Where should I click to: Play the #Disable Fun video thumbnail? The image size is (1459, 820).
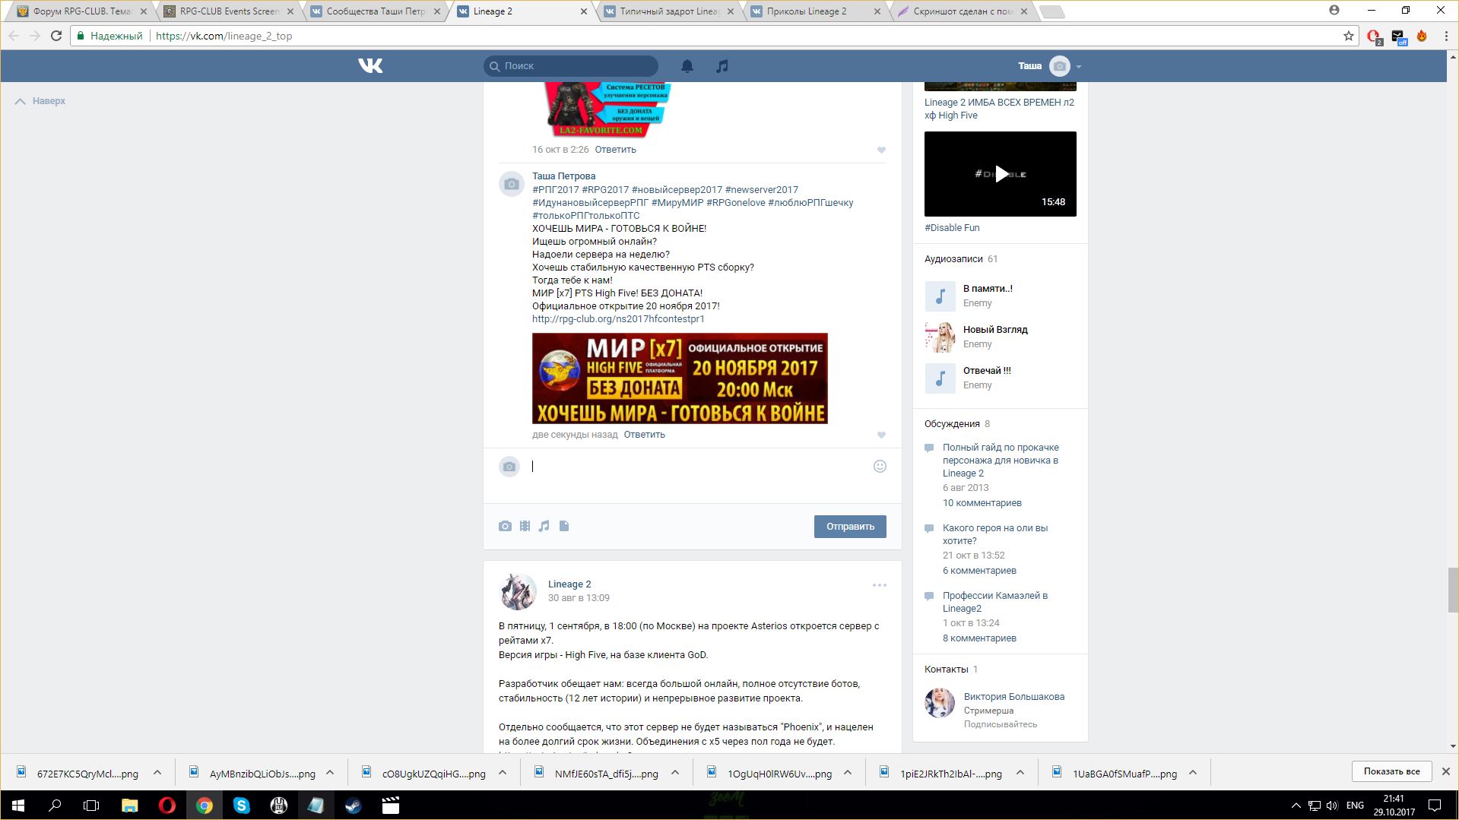tap(1001, 174)
